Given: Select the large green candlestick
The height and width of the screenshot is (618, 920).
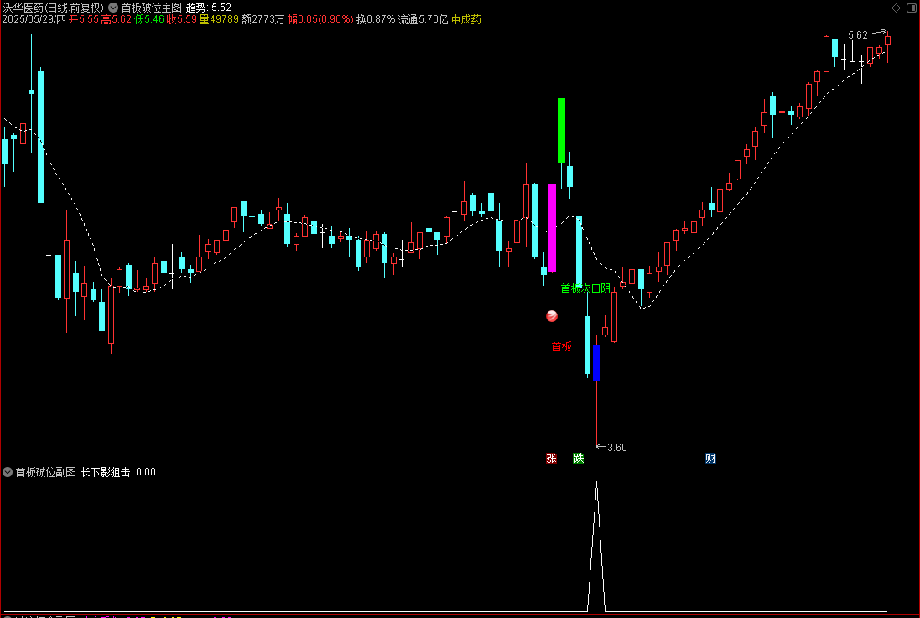Looking at the screenshot, I should click(562, 130).
